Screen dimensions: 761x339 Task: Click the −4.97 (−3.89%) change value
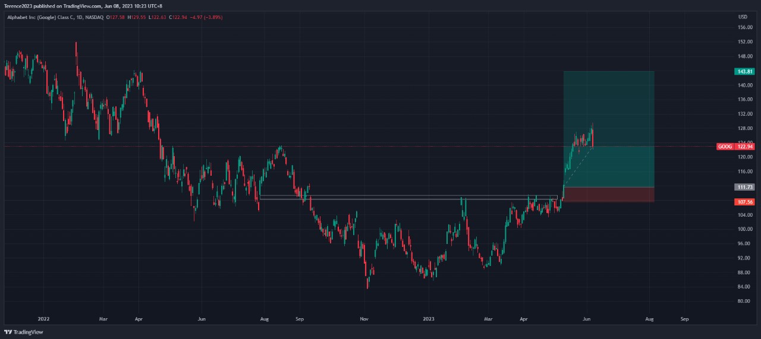[x=206, y=17]
